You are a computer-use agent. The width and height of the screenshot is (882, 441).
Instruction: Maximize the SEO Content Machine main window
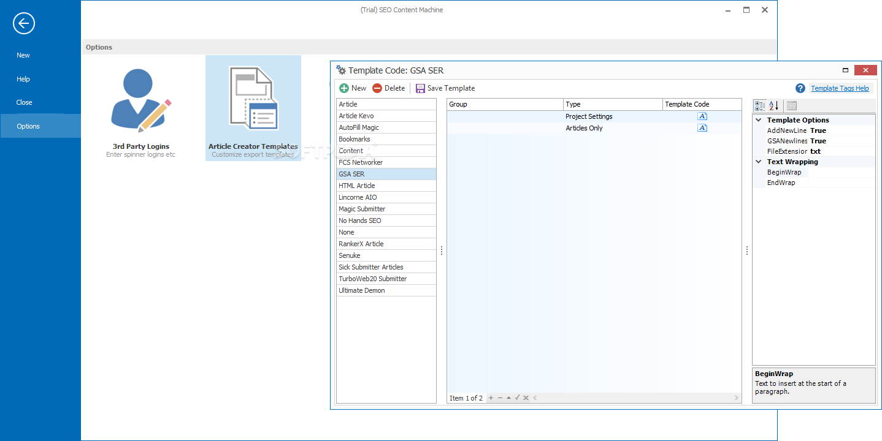(x=746, y=10)
